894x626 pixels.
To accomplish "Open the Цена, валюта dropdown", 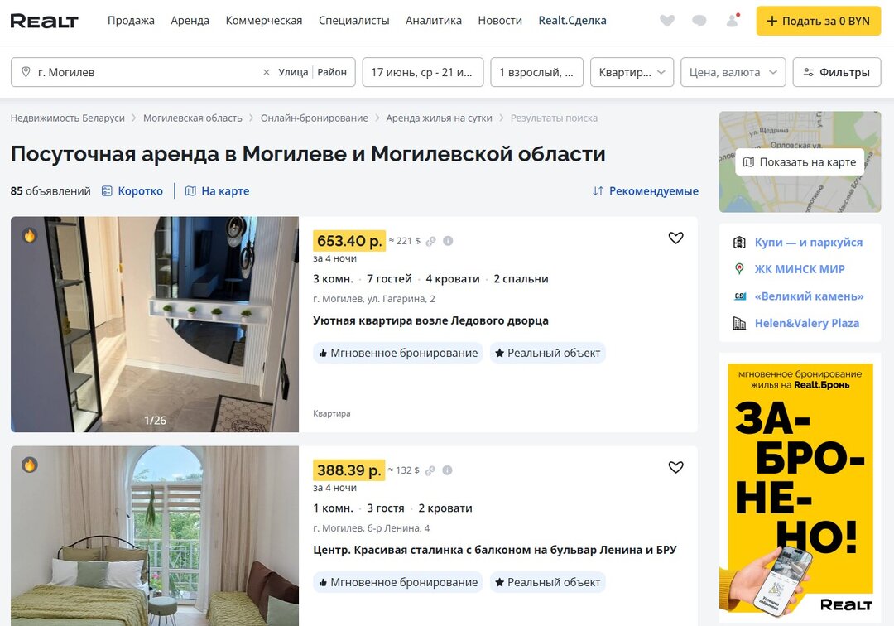I will pos(733,72).
